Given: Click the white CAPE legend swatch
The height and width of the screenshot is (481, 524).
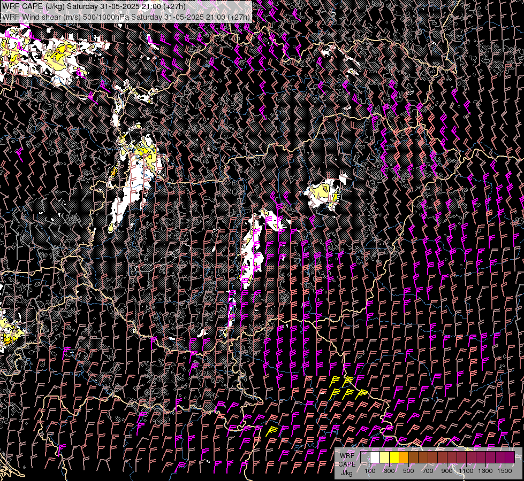Looking at the screenshot, I should (x=375, y=457).
